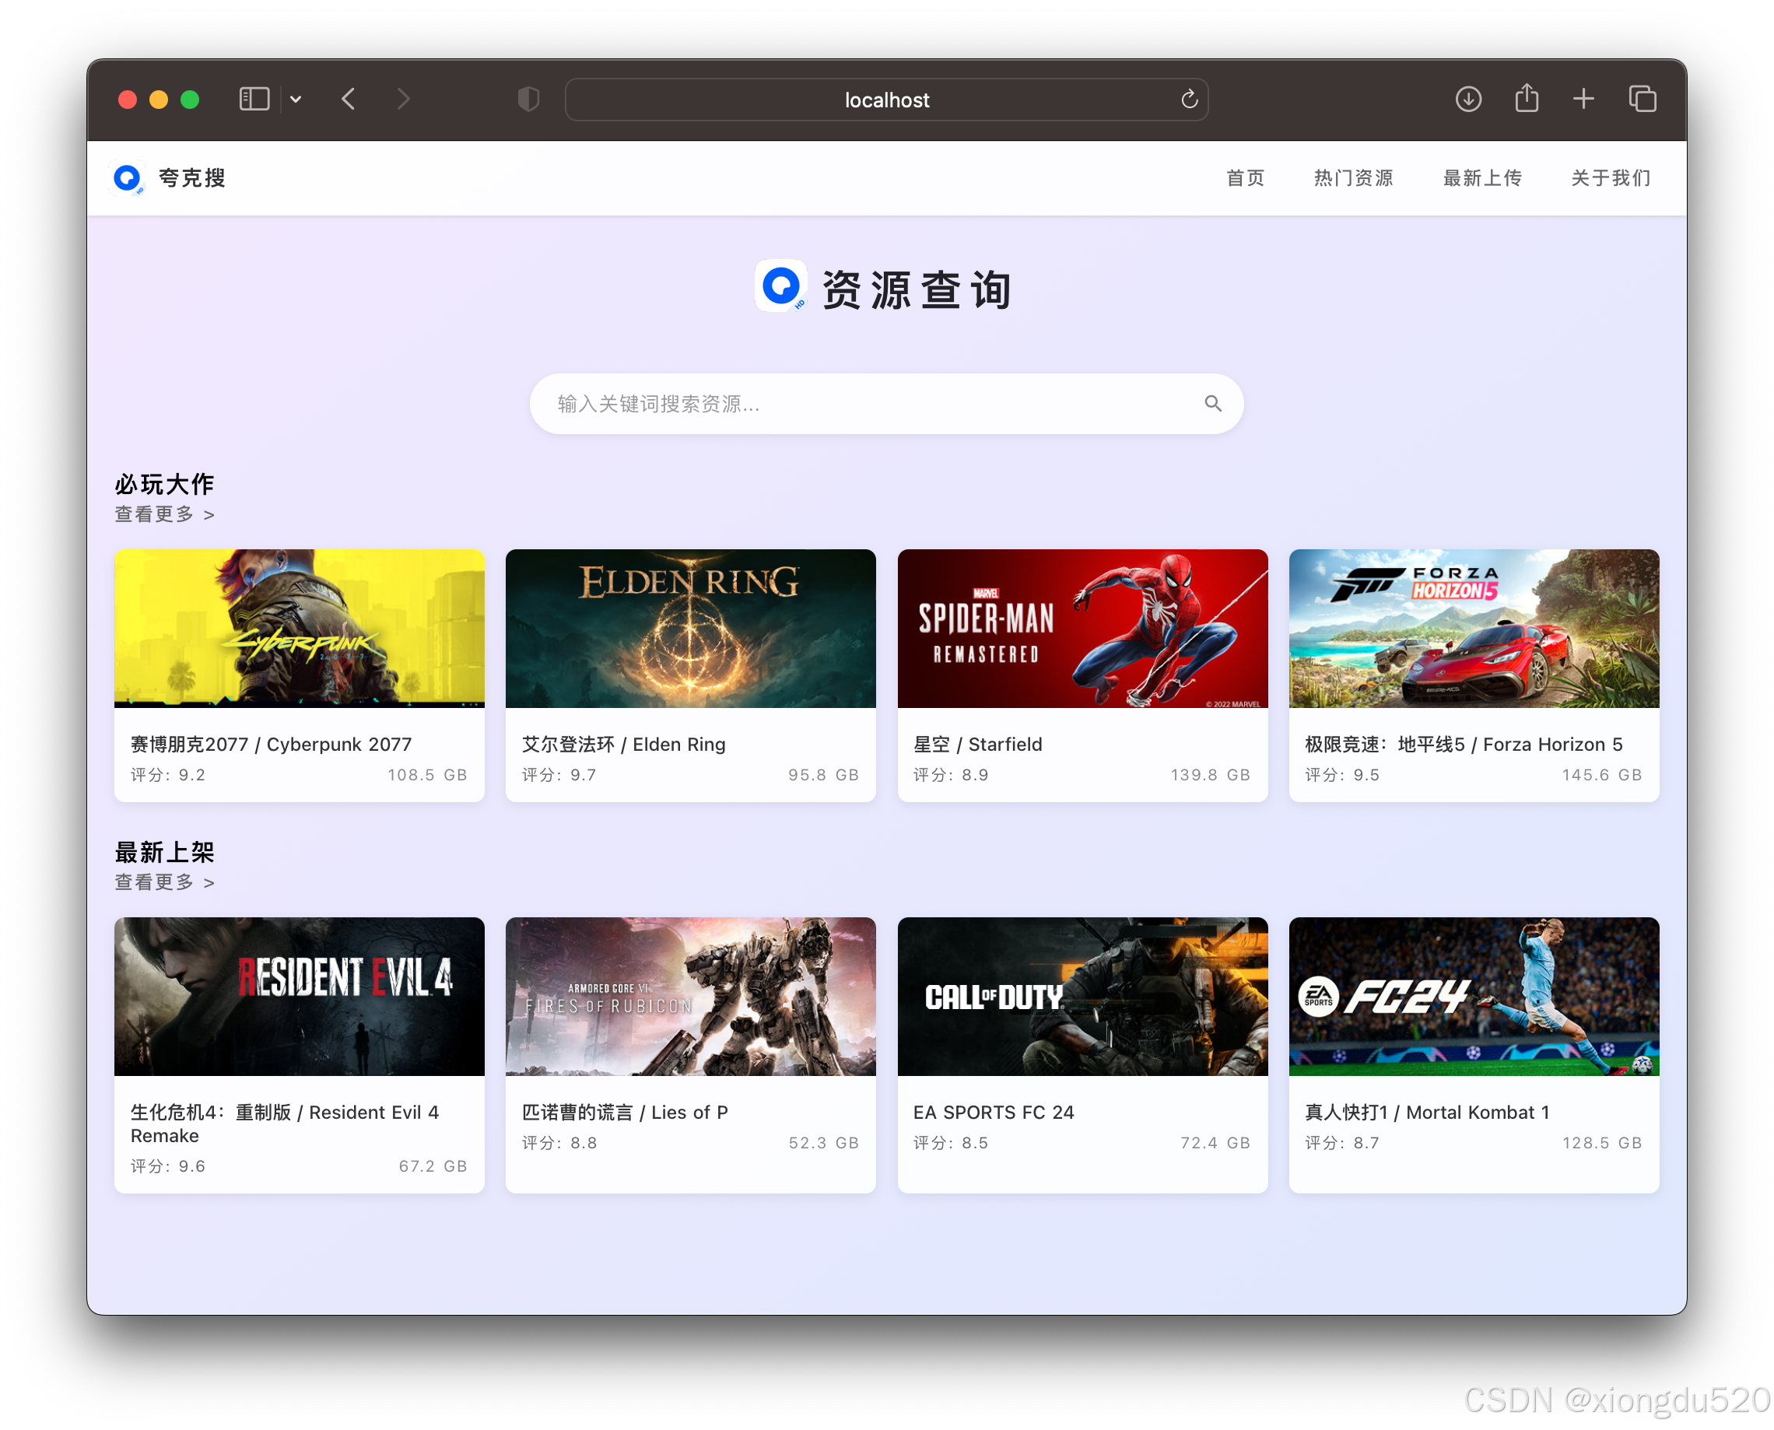Image resolution: width=1774 pixels, height=1430 pixels.
Task: Close the Safari window with the red button
Action: coord(128,100)
